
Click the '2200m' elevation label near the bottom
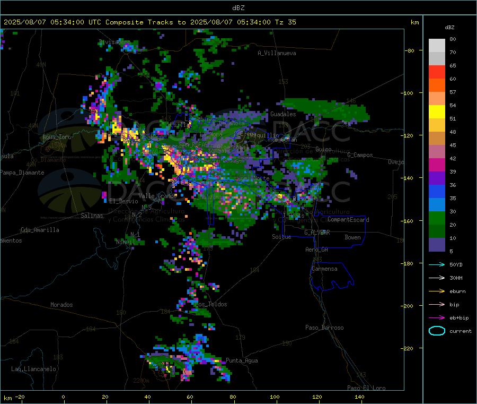(x=141, y=381)
